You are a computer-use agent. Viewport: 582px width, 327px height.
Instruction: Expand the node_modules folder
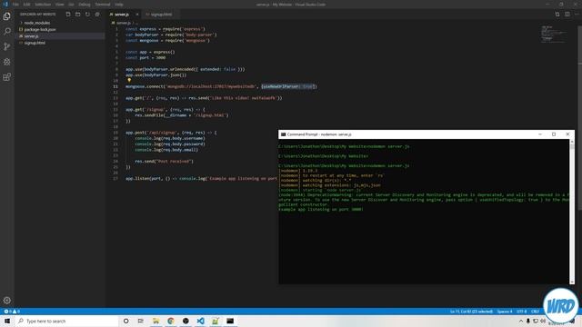(37, 23)
